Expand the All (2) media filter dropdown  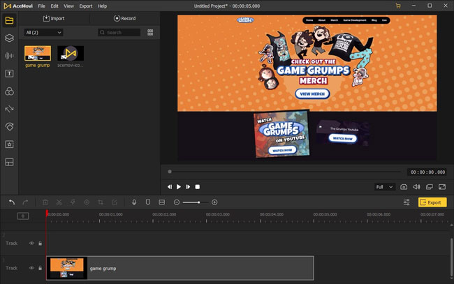tap(43, 32)
